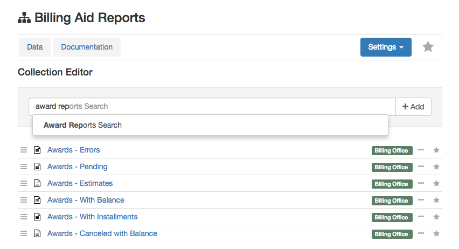Click the Billing Office tag on Awards - Errors

pos(392,150)
